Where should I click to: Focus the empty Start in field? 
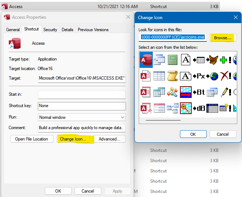point(82,95)
